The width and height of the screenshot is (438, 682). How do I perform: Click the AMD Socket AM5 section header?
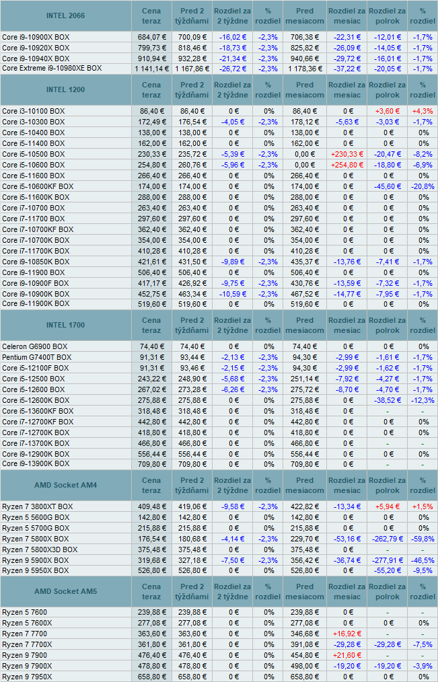pyautogui.click(x=66, y=591)
